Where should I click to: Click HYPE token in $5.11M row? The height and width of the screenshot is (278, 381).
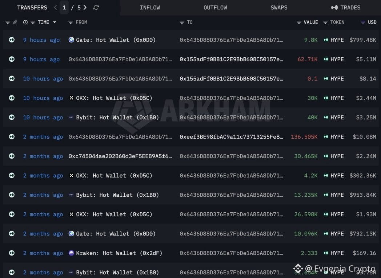[334, 59]
